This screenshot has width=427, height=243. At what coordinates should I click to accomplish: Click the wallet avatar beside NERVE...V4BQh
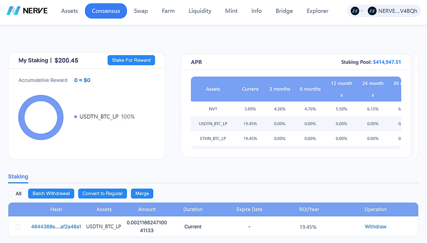(372, 11)
